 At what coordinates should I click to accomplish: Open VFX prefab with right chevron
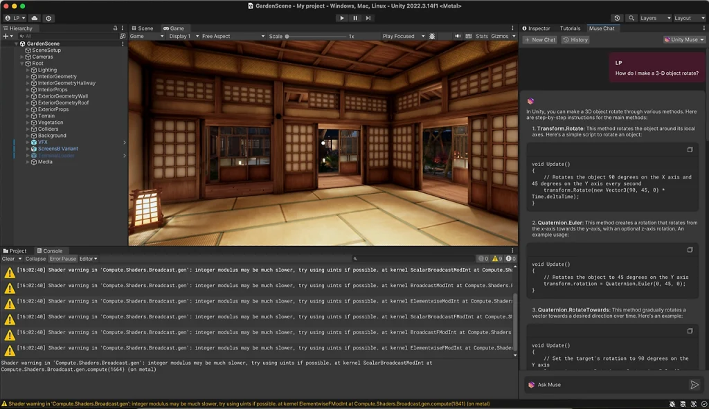pyautogui.click(x=125, y=143)
